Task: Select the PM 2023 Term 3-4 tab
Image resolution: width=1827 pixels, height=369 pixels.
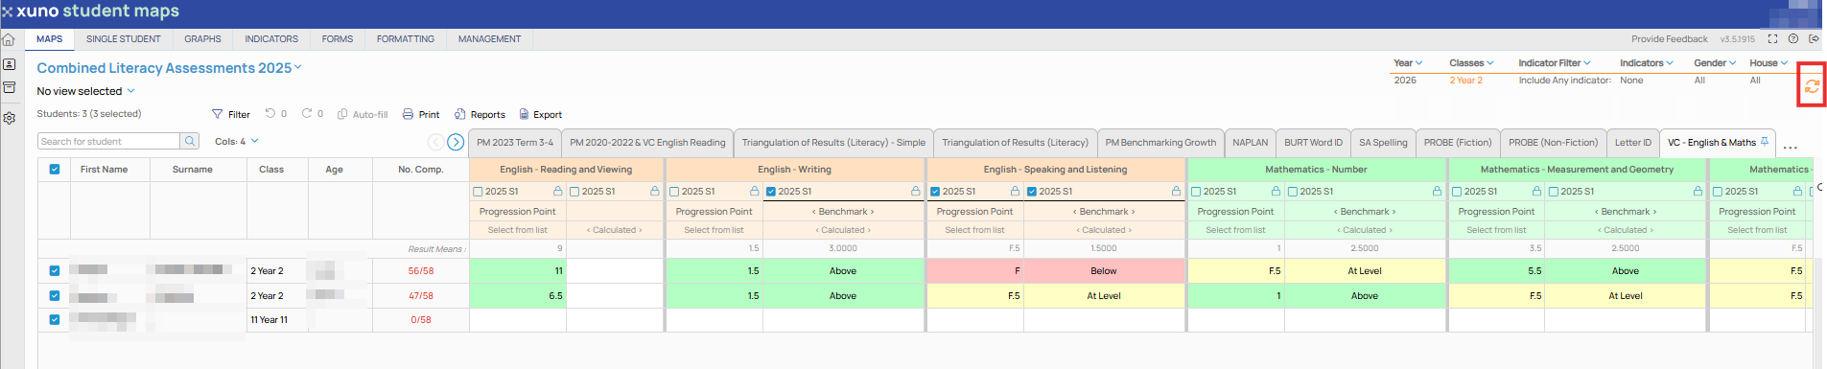Action: click(x=515, y=143)
